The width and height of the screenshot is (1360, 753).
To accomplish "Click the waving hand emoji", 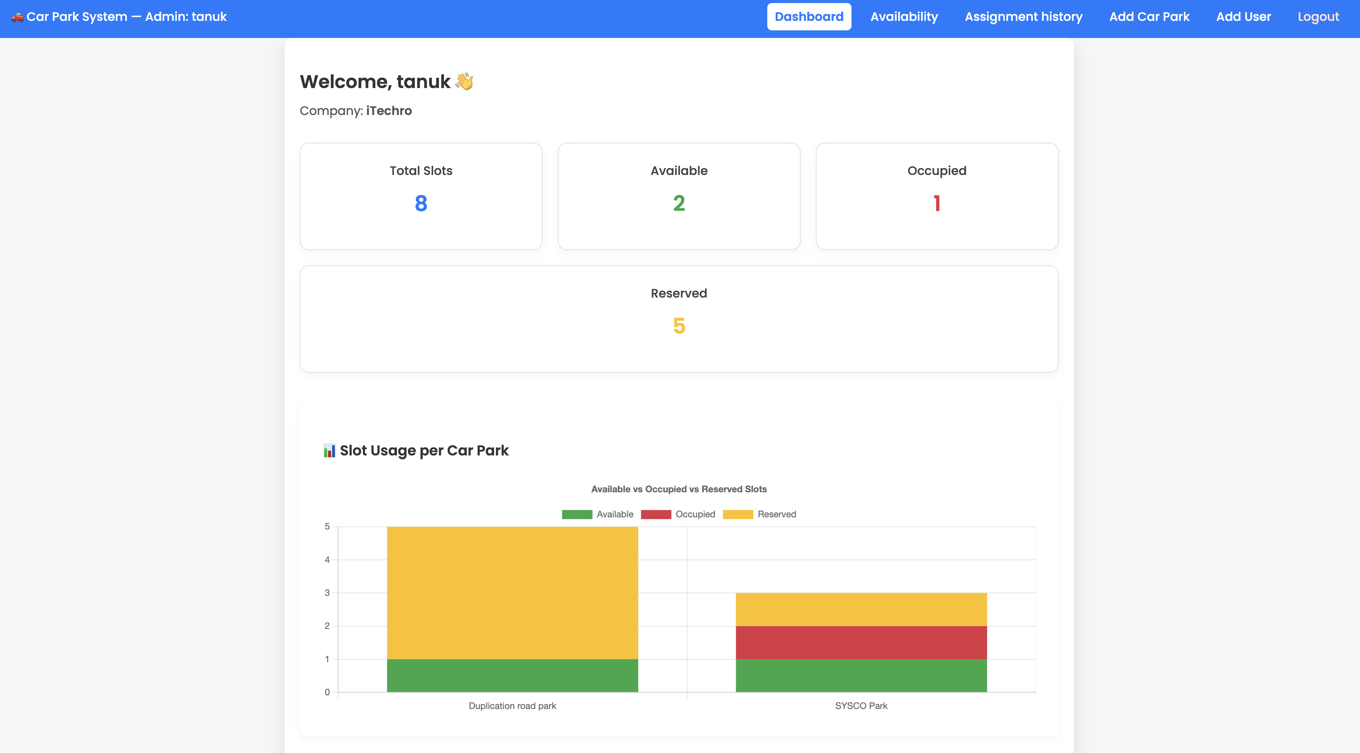I will tap(464, 81).
